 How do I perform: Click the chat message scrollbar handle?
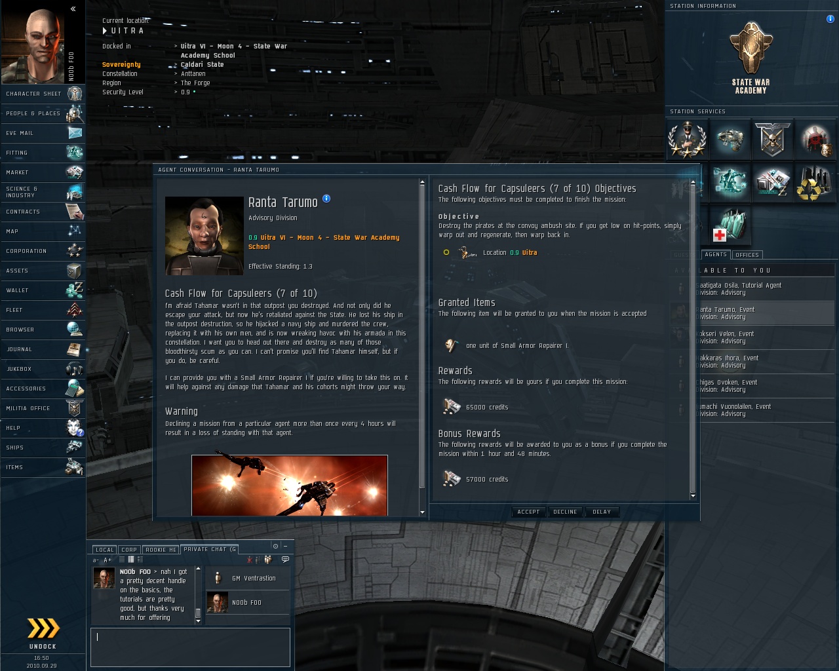198,614
